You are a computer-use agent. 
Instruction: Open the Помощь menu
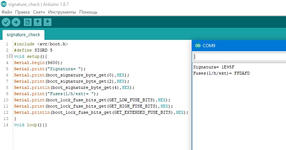point(88,12)
